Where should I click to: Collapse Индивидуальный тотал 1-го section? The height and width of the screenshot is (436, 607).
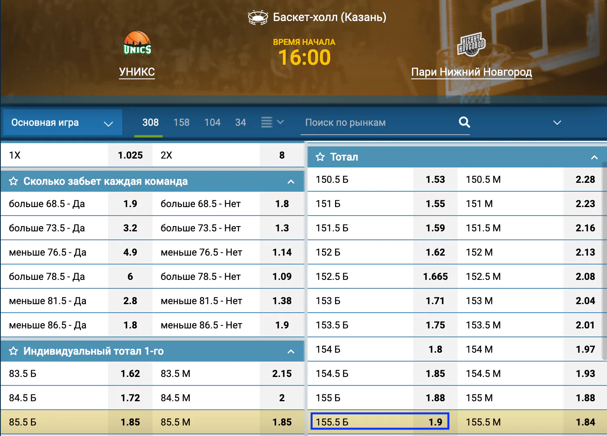[291, 351]
